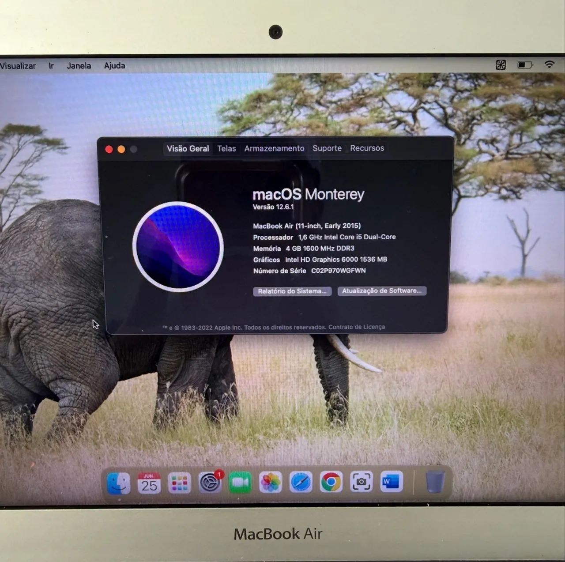Viewport: 565px width, 562px height.
Task: Open the Ajuda menu
Action: coord(115,65)
